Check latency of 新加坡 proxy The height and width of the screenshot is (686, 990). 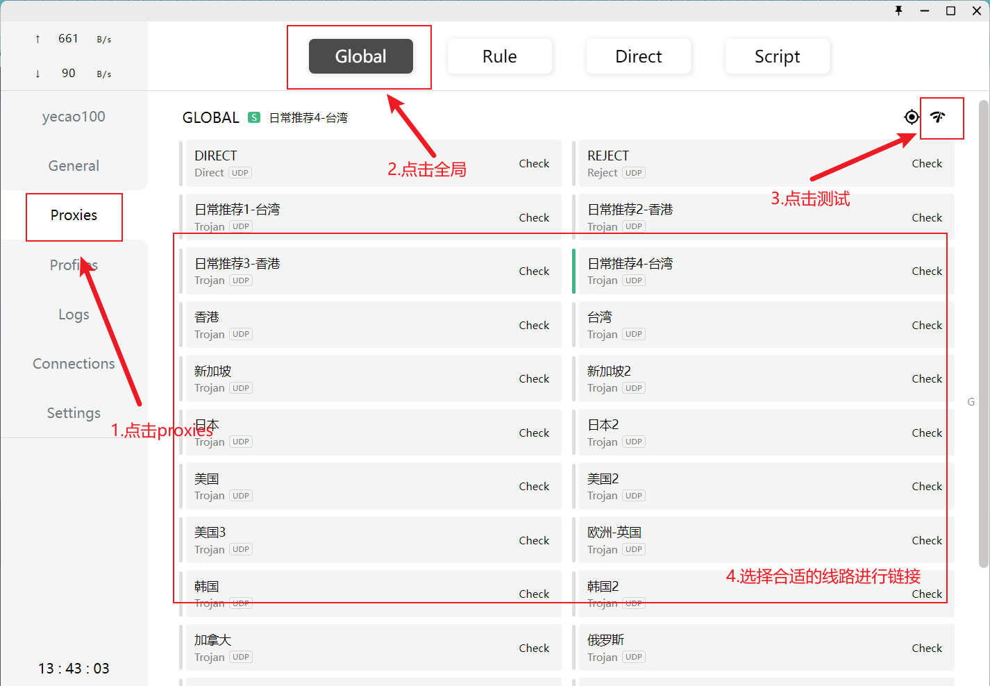(534, 379)
